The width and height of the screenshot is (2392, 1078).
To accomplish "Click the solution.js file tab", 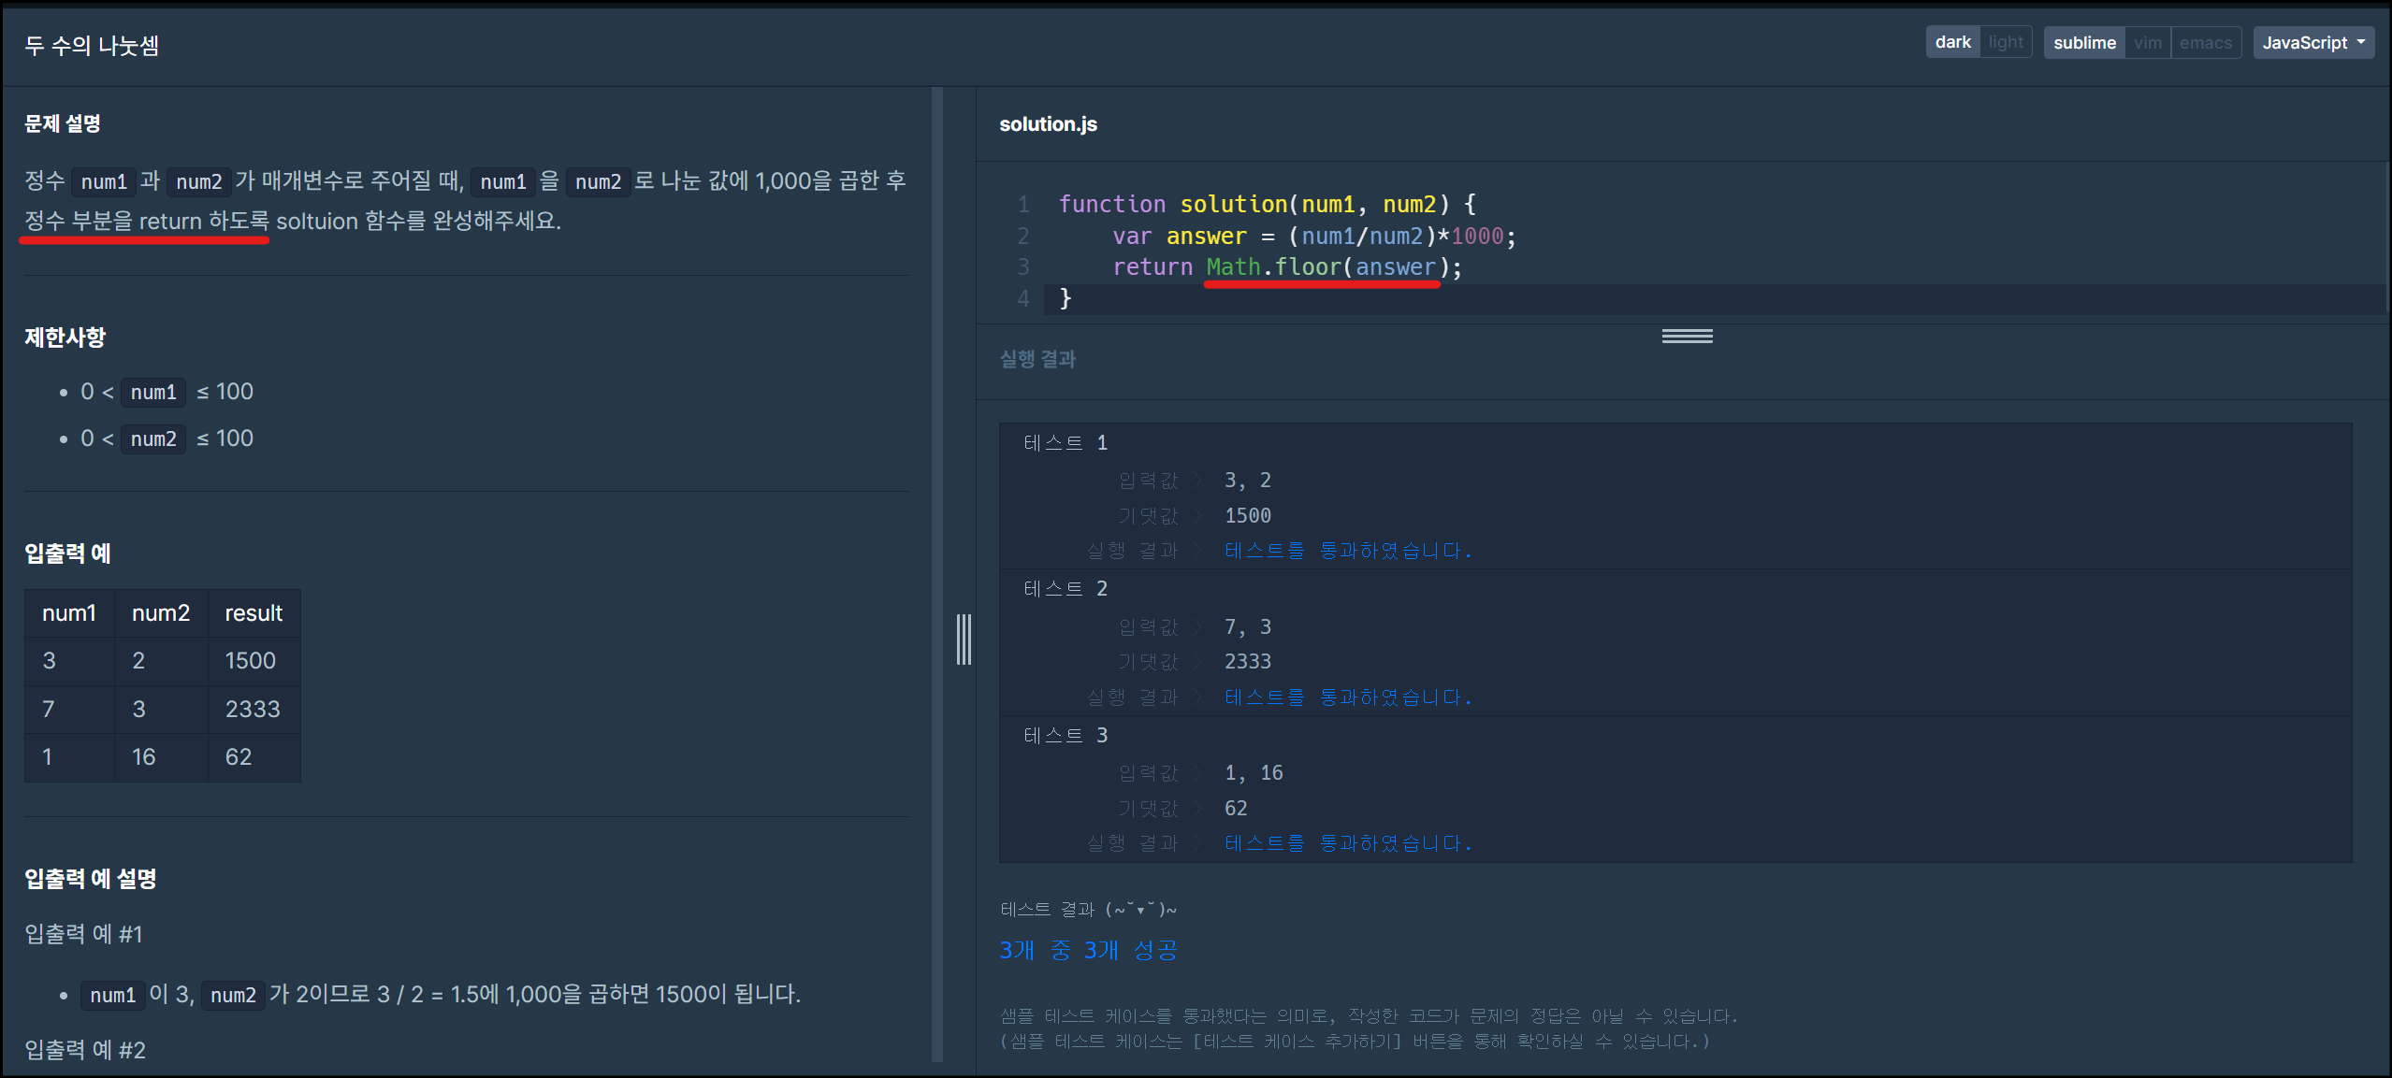I will point(1048,124).
